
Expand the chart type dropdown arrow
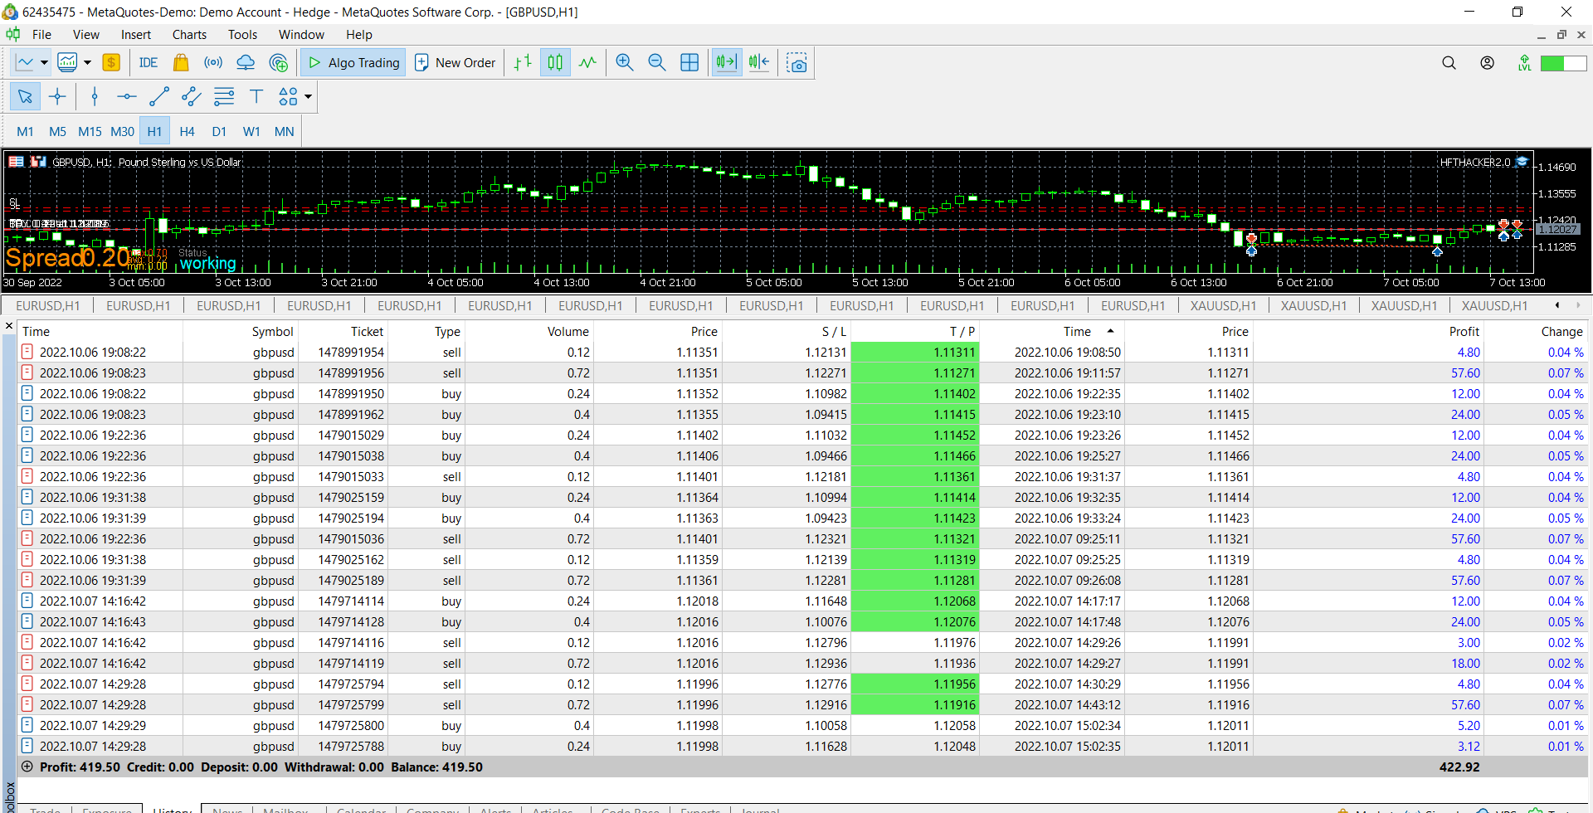44,63
